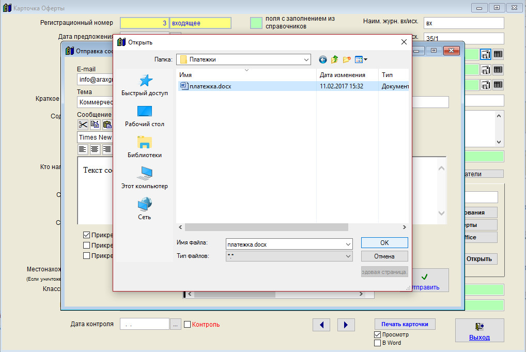Copy message text using the copy icon
526x352 pixels.
click(95, 125)
